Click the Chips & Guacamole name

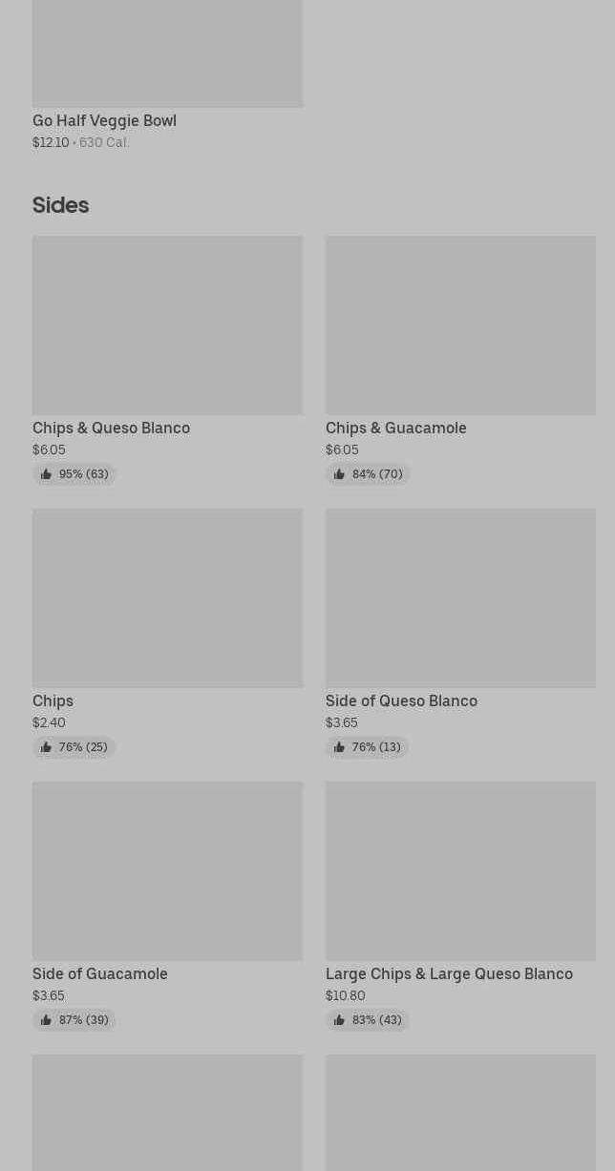click(396, 428)
